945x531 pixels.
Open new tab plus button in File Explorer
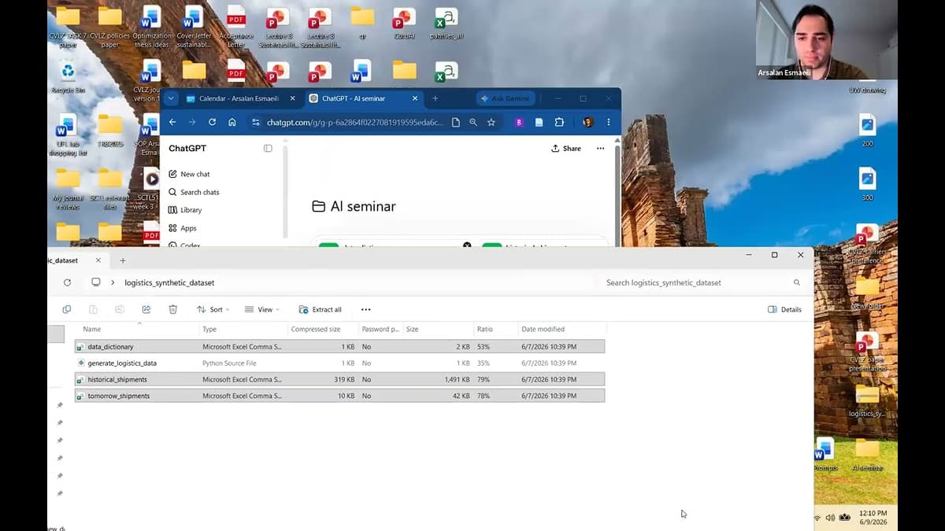[123, 260]
